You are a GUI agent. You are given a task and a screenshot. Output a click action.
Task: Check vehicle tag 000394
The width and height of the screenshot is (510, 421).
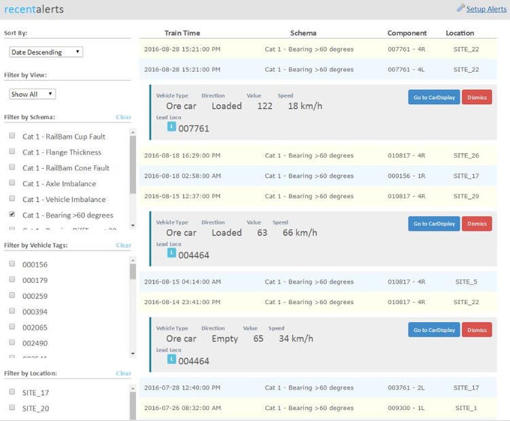[x=12, y=311]
